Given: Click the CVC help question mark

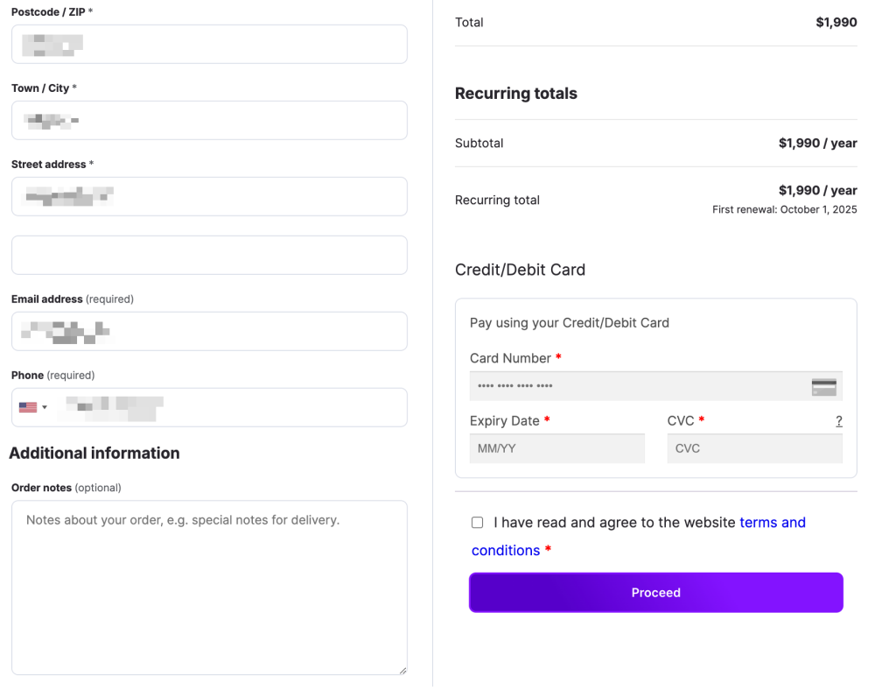Looking at the screenshot, I should (838, 421).
